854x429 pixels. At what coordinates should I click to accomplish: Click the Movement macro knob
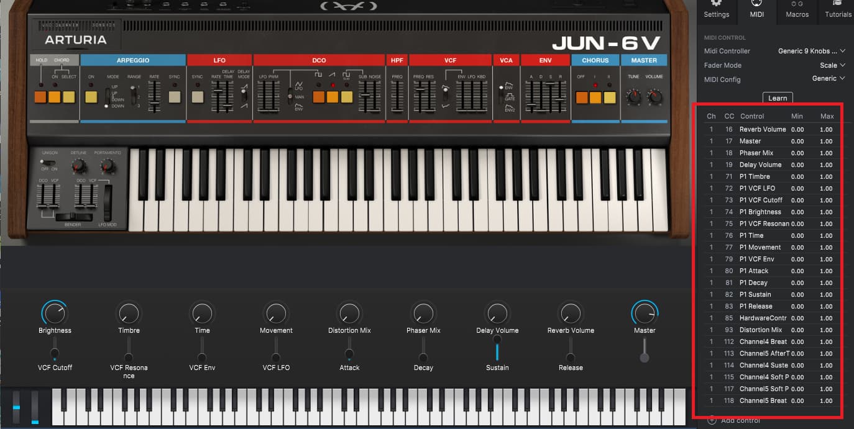276,314
